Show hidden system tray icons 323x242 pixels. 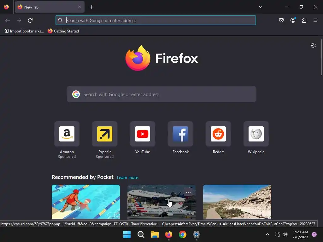click(267, 234)
